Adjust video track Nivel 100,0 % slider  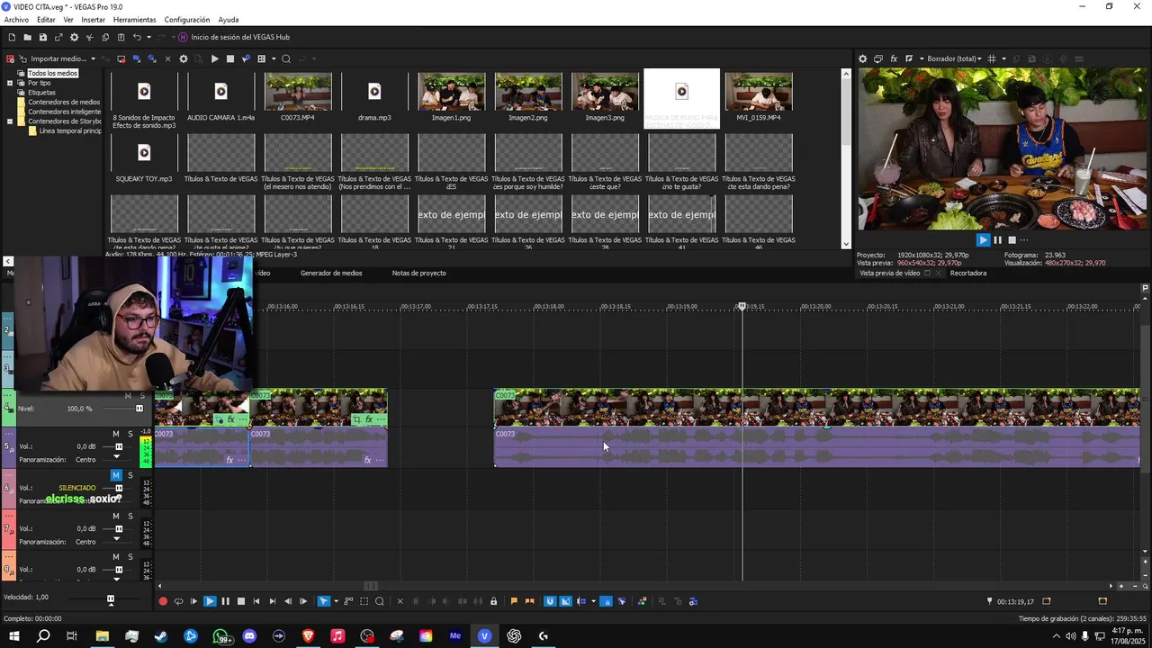tap(139, 409)
